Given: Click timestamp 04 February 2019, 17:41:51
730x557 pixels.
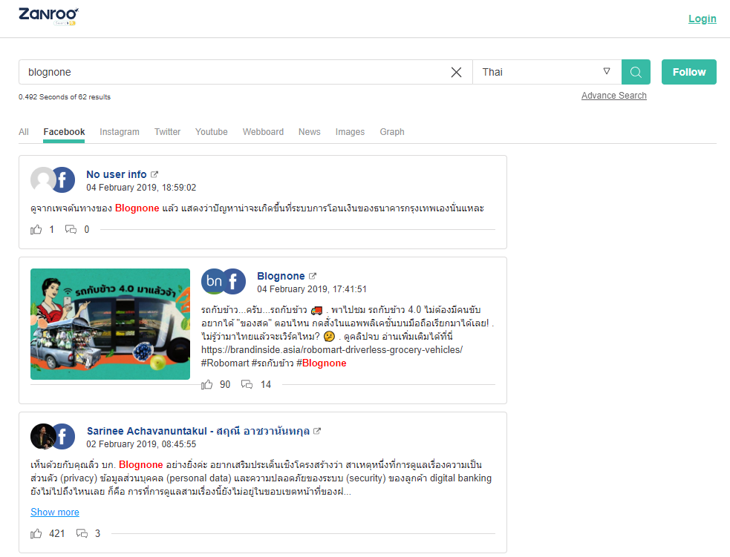Looking at the screenshot, I should click(312, 289).
